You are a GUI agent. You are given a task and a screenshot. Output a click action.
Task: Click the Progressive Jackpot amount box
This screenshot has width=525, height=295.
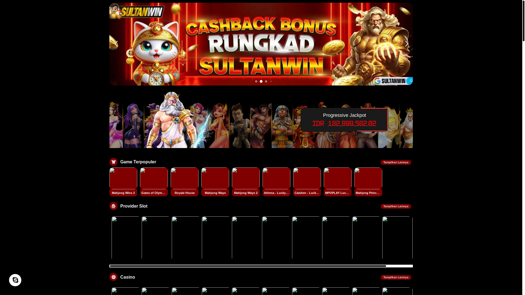[344, 120]
